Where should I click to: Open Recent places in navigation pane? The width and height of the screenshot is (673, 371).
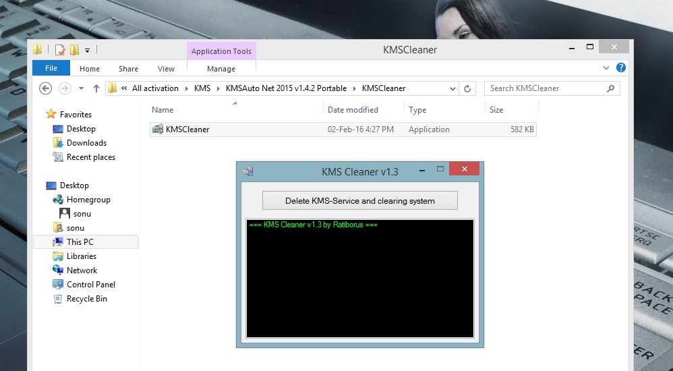pyautogui.click(x=90, y=157)
